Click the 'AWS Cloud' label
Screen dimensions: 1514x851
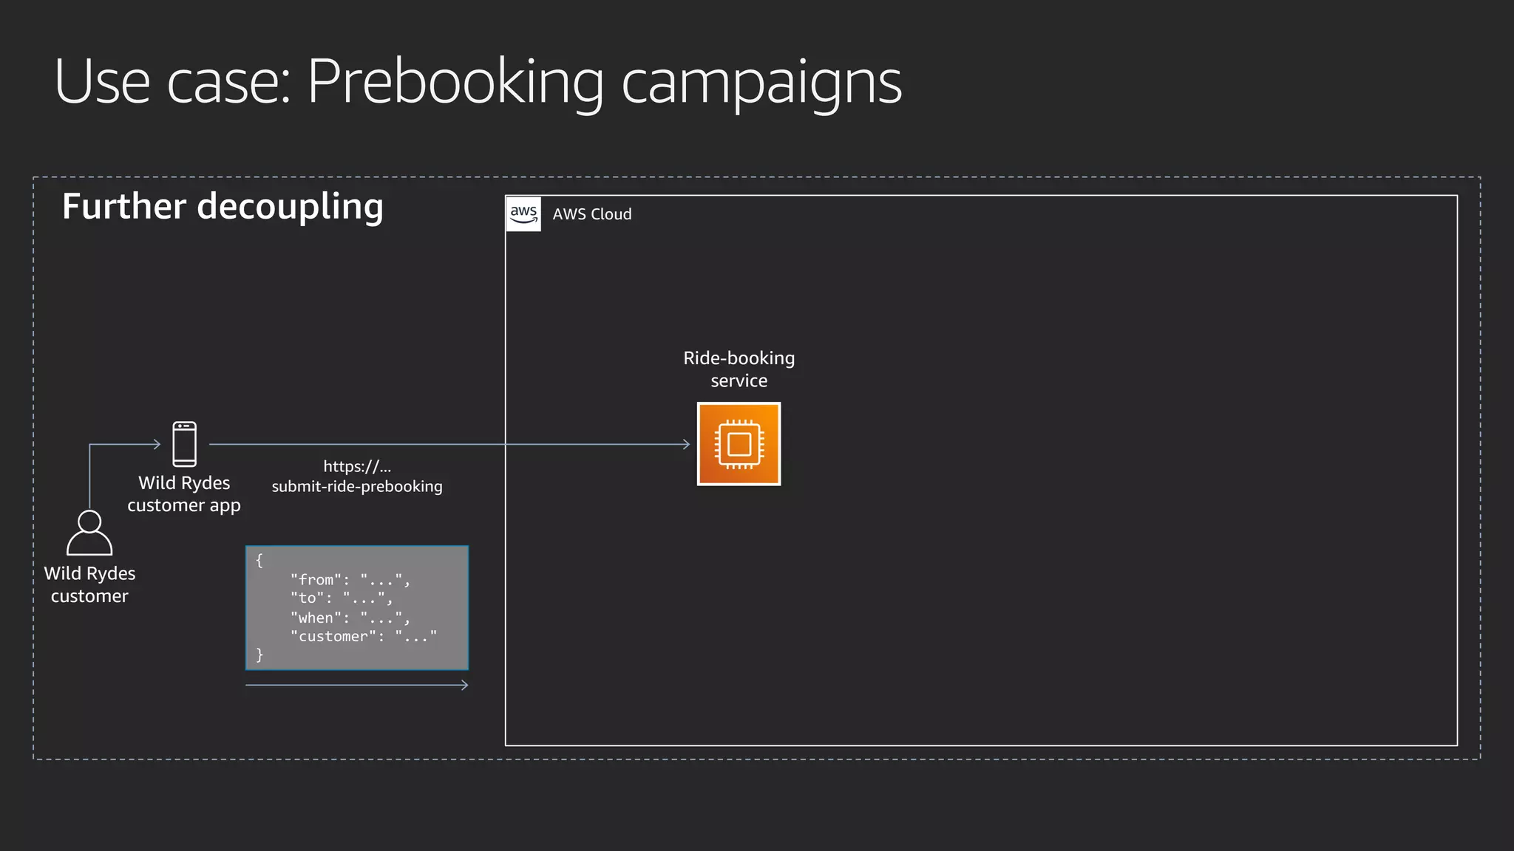(x=592, y=214)
